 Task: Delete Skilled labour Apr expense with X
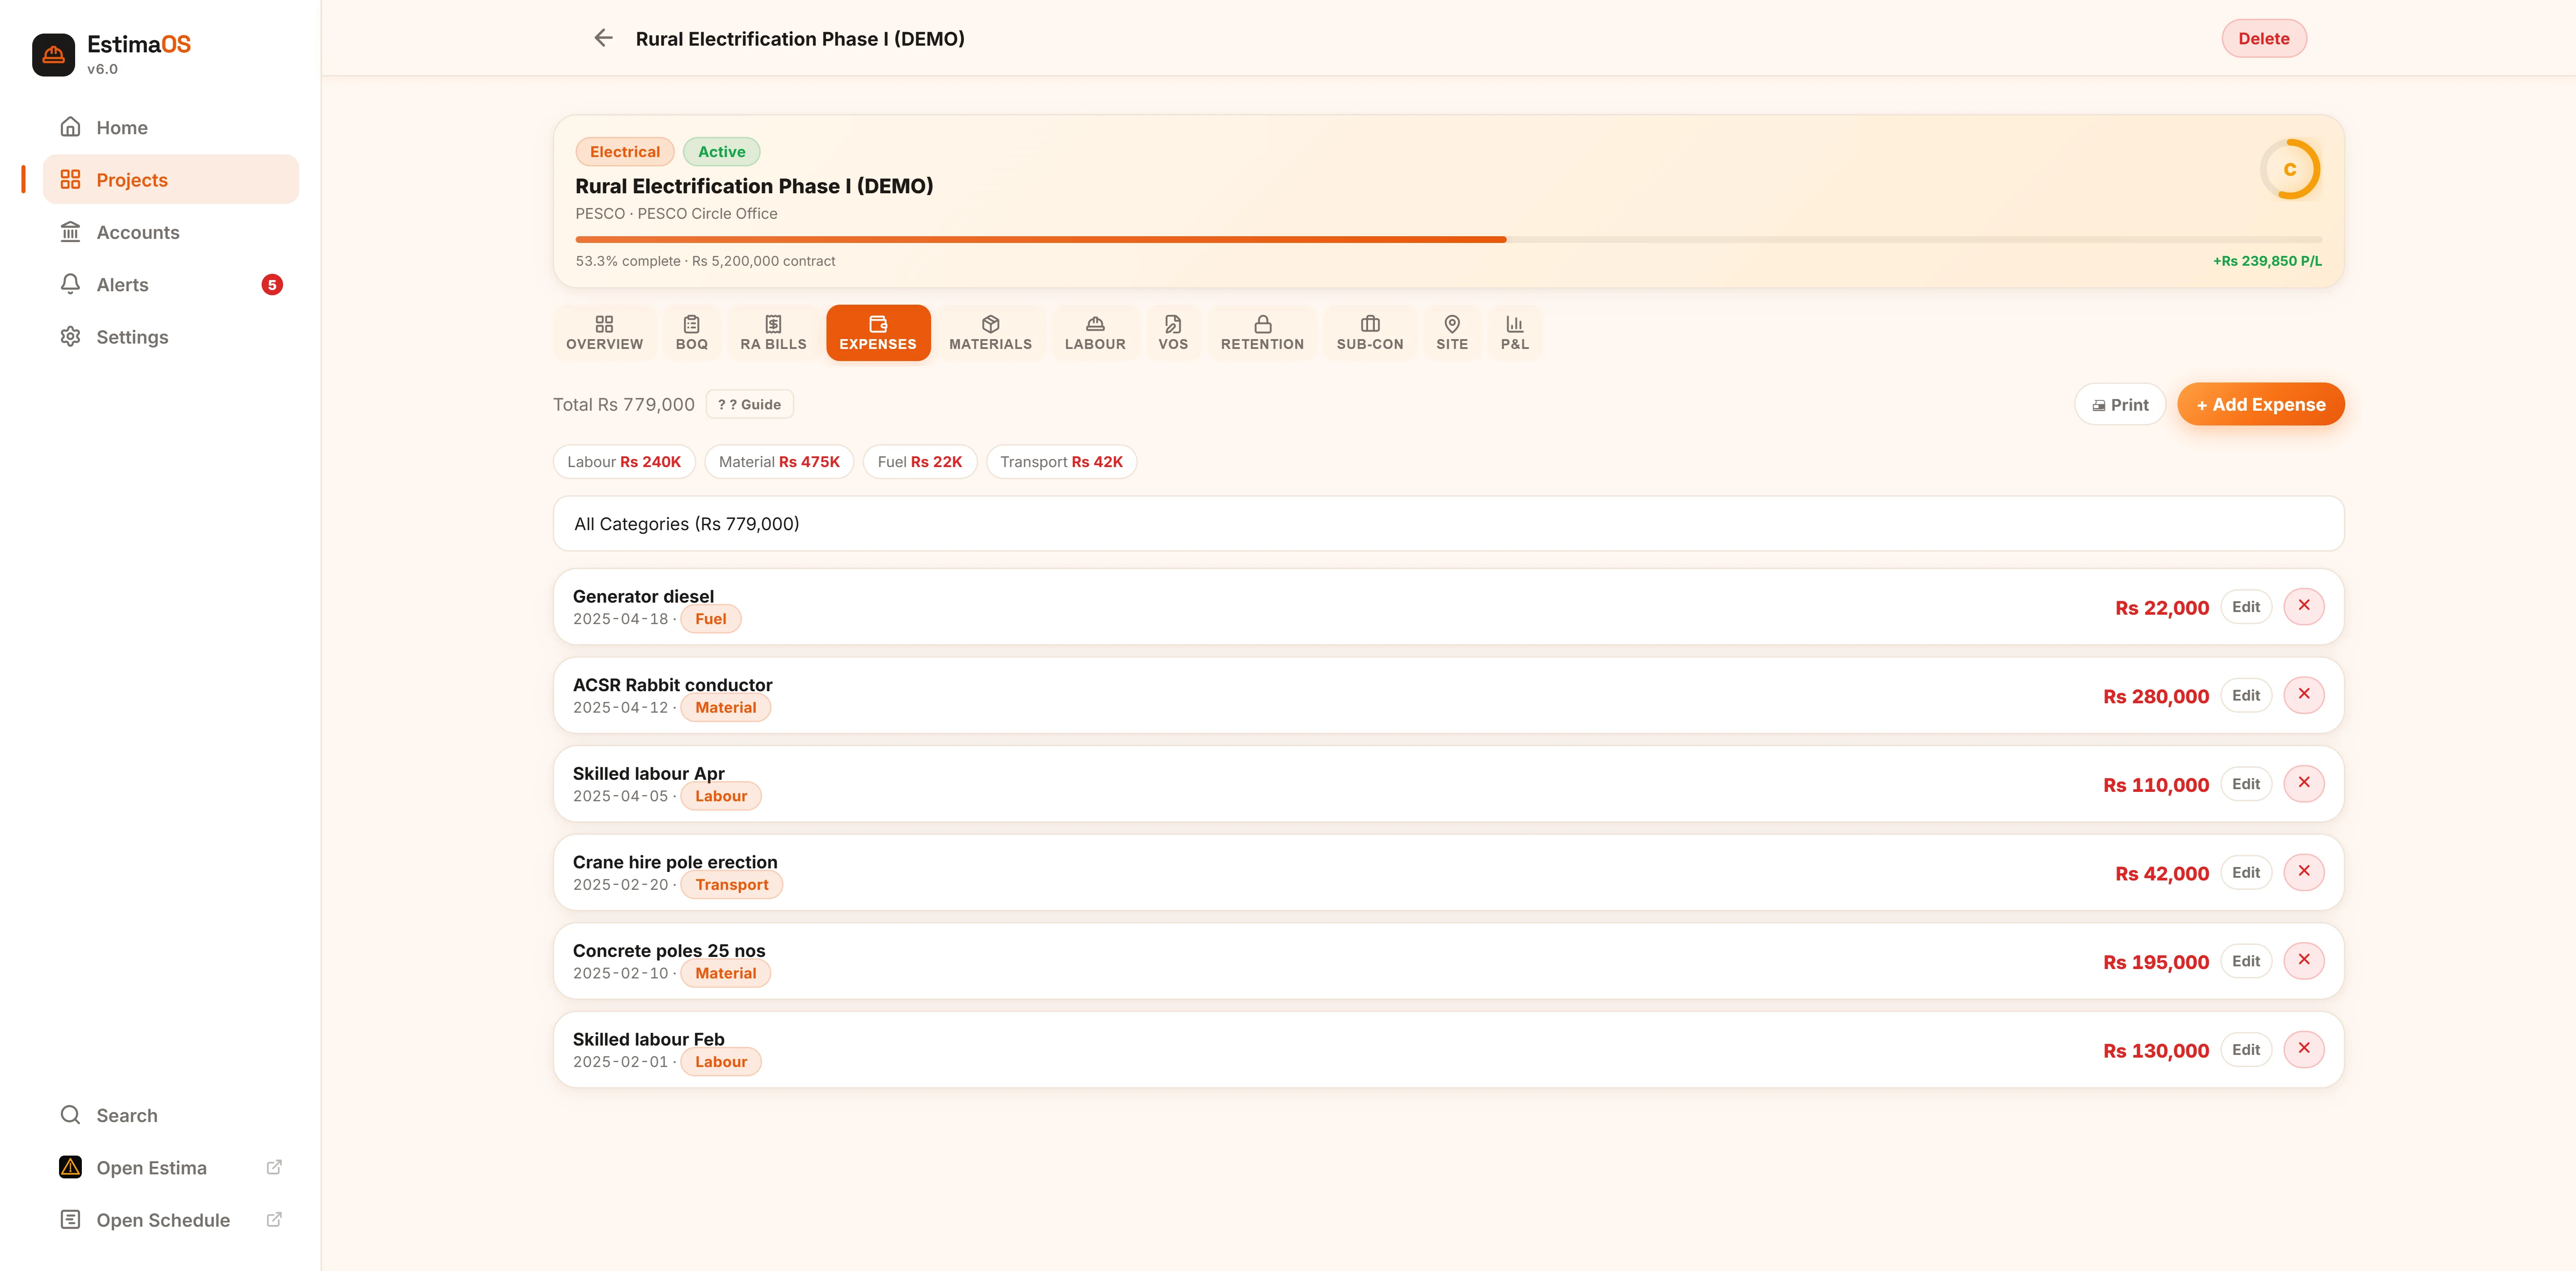pyautogui.click(x=2304, y=783)
